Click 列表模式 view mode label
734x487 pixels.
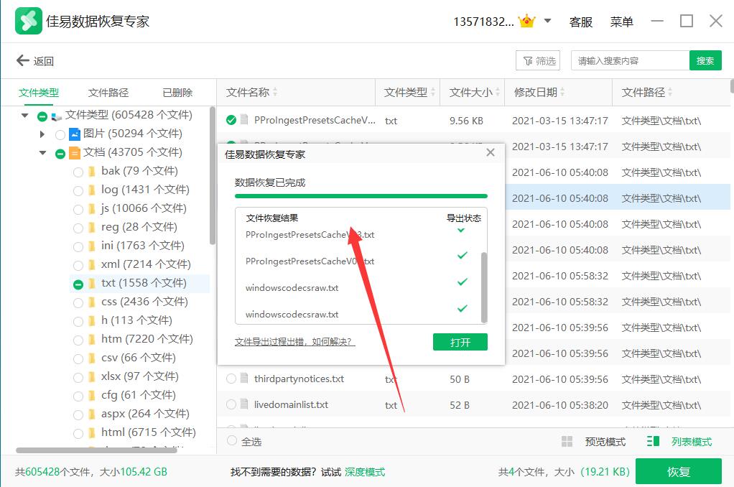692,442
